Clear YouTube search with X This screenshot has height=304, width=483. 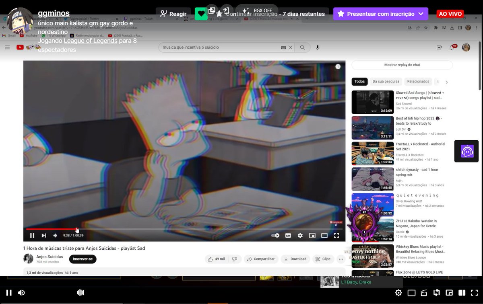click(x=291, y=47)
